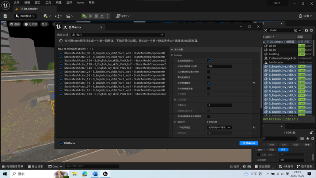
Task: Open the 追踪 trace menu
Action: click(235, 166)
